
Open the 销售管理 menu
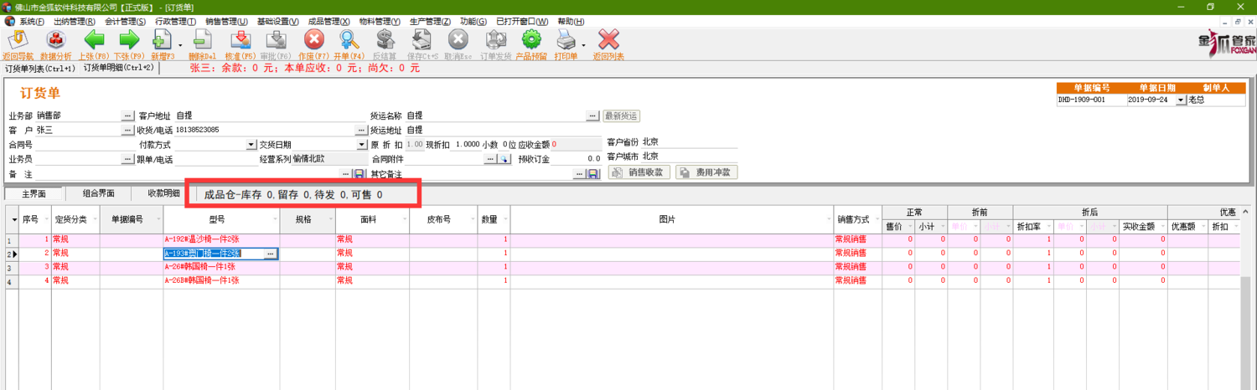[226, 21]
